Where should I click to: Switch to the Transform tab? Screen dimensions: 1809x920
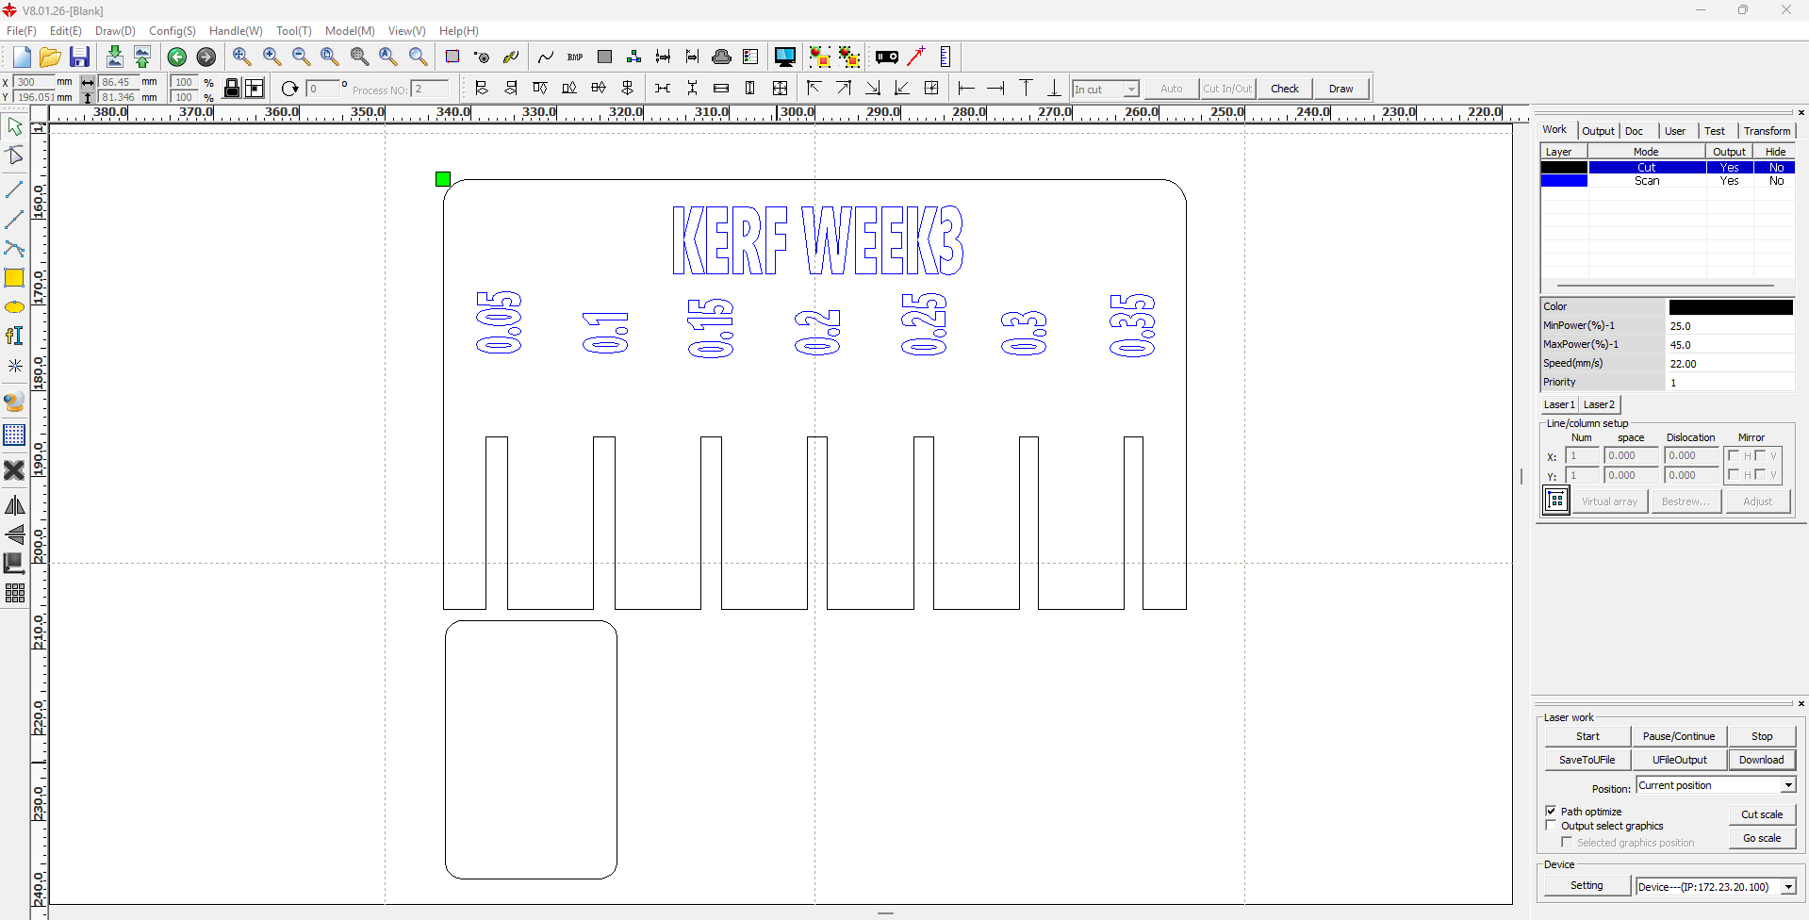[1766, 131]
